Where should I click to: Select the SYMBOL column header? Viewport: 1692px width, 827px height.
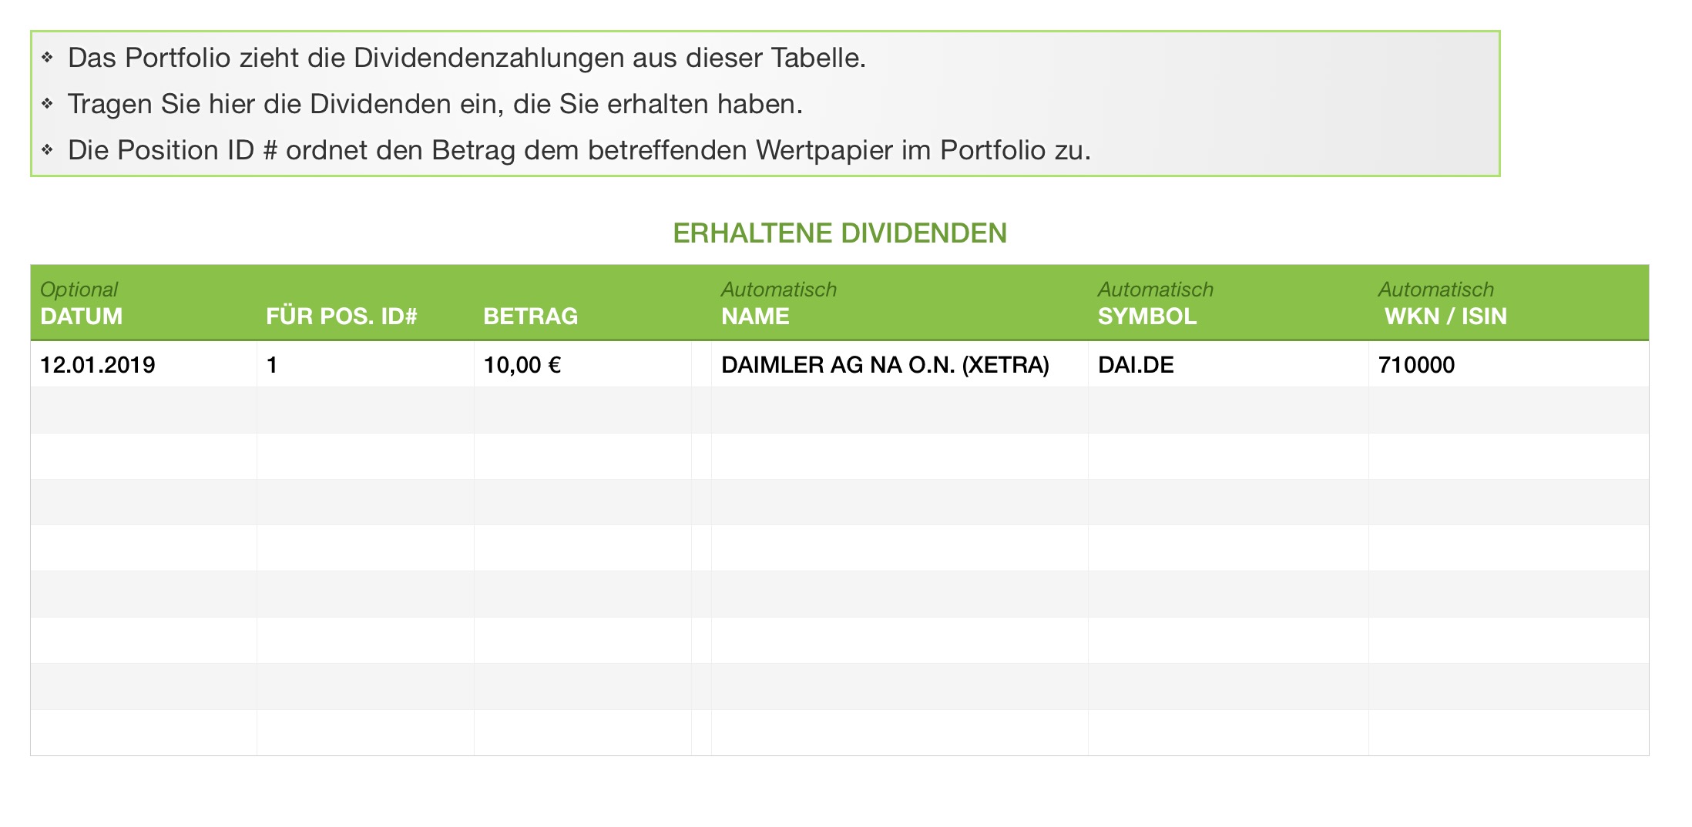pyautogui.click(x=1146, y=316)
